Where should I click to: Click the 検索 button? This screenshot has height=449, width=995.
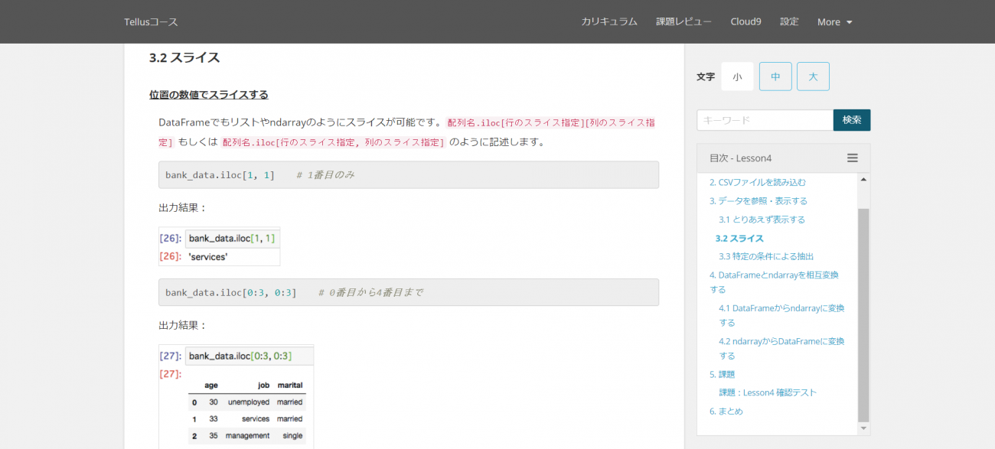pyautogui.click(x=852, y=120)
